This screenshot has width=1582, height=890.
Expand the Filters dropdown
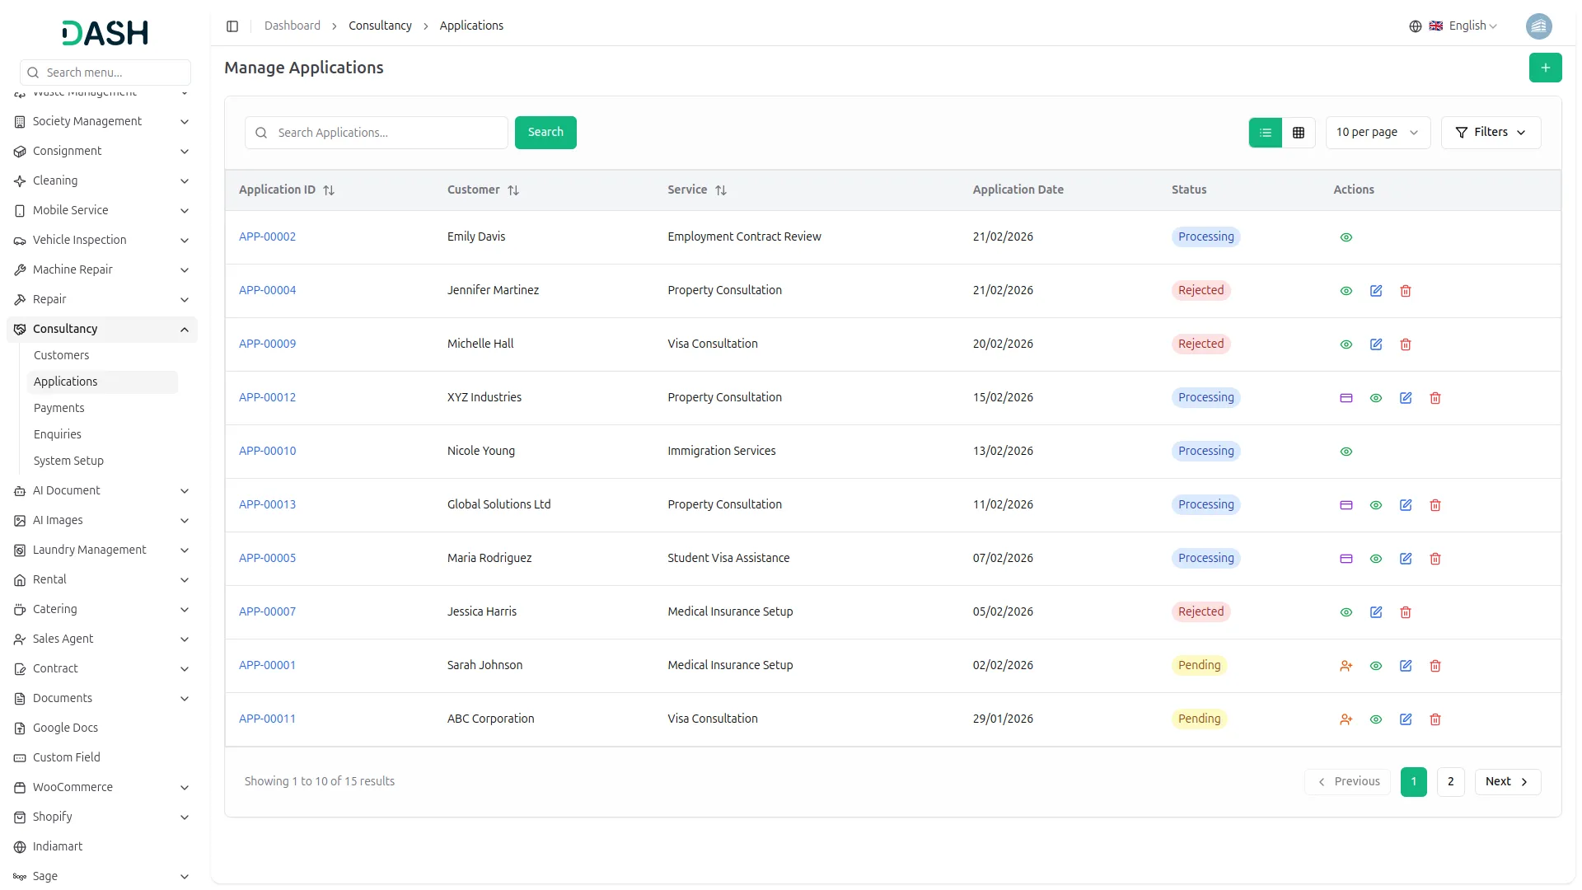(x=1491, y=133)
